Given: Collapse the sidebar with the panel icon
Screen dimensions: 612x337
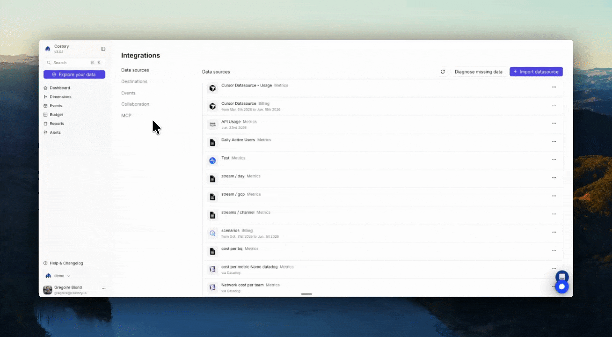Looking at the screenshot, I should pyautogui.click(x=103, y=49).
